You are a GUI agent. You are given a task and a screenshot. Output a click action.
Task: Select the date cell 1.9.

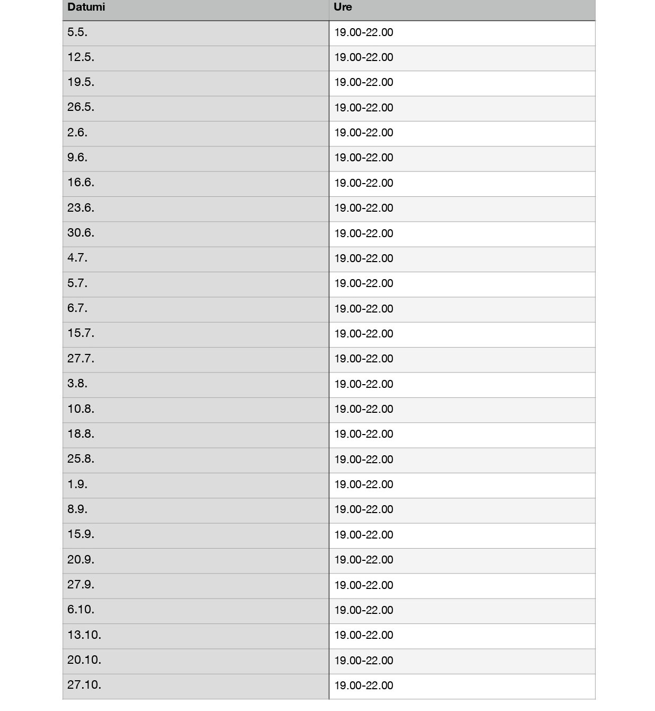(196, 485)
